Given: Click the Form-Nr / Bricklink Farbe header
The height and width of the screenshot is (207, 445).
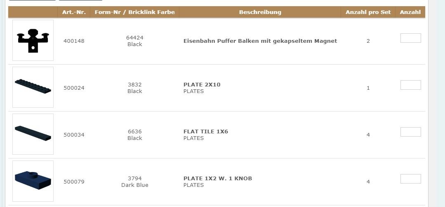Looking at the screenshot, I should click(134, 12).
